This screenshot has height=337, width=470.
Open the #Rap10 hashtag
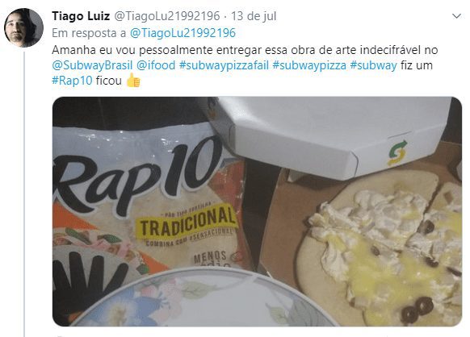(72, 81)
